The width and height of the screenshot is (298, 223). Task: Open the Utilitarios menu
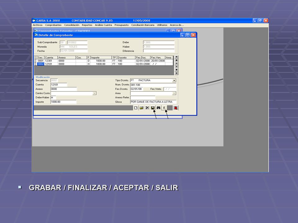pos(162,25)
